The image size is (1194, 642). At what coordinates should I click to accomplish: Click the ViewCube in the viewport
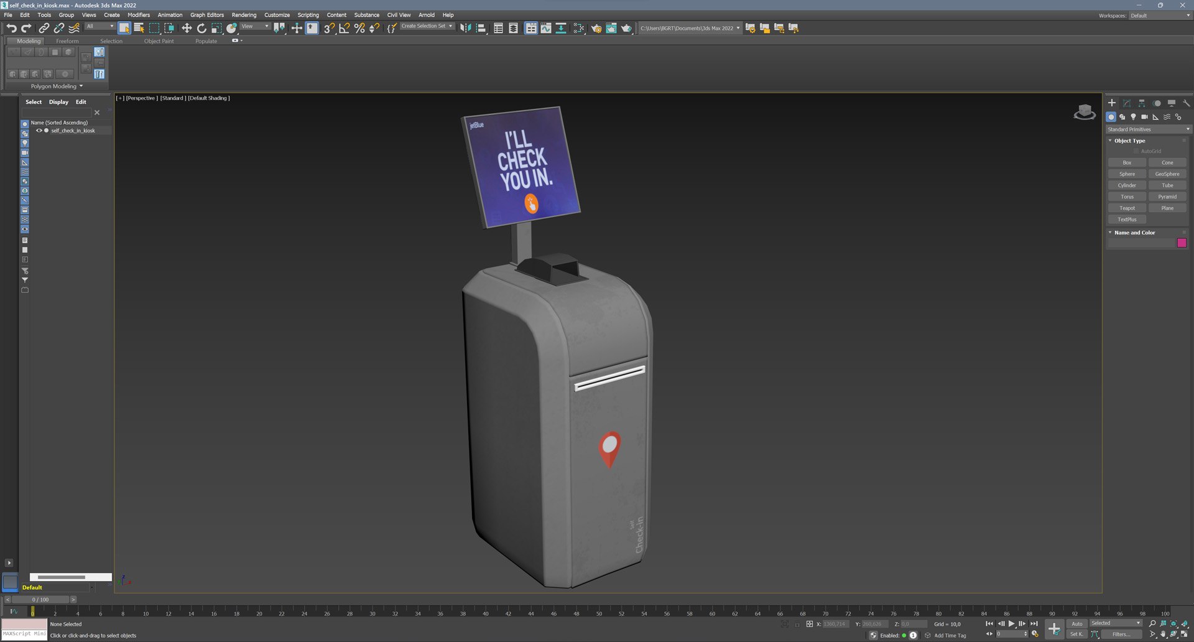pos(1085,112)
